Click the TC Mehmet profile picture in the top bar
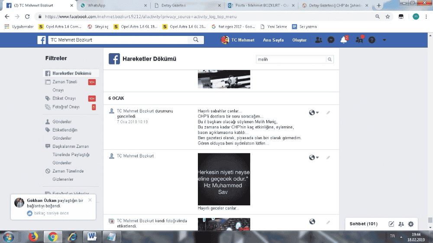433x243 pixels. tap(225, 40)
